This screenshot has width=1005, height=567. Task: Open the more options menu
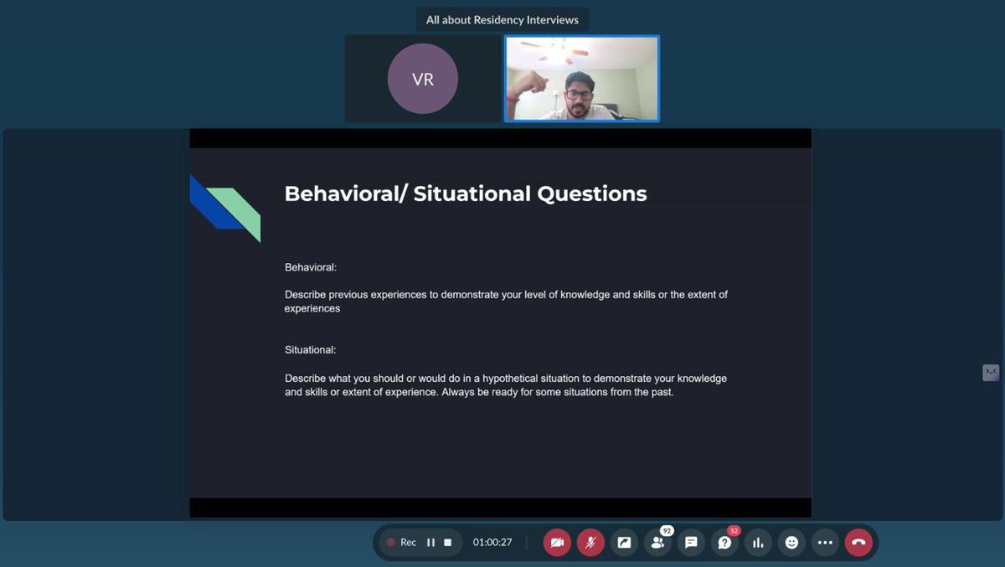coord(825,543)
